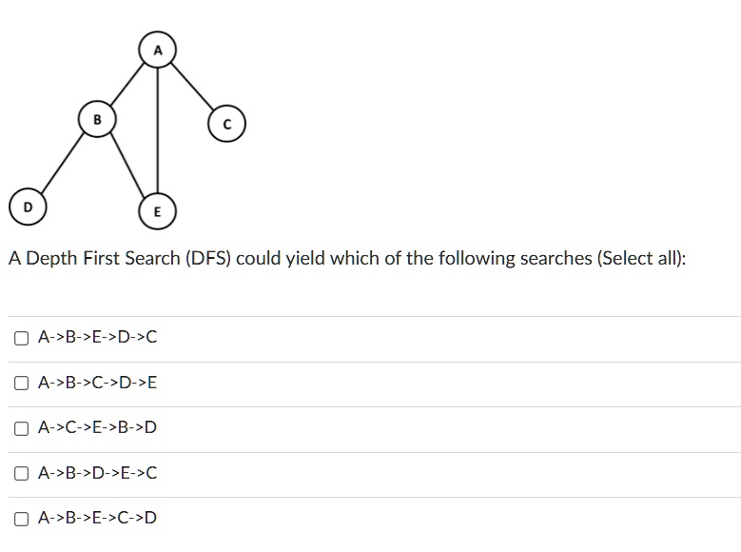Click the edge connecting A and B
Screen dimensions: 741x552
click(127, 84)
